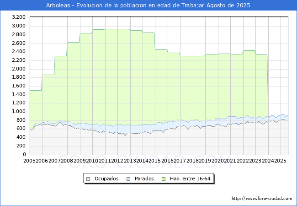Select the 2025 label on the x-axis
This screenshot has height=206, width=297.
coord(280,161)
